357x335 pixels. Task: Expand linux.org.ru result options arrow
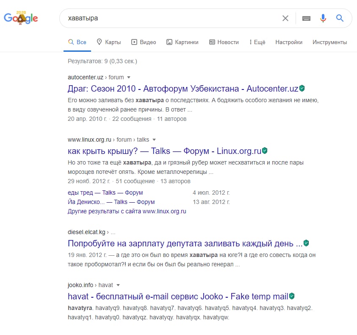point(154,140)
